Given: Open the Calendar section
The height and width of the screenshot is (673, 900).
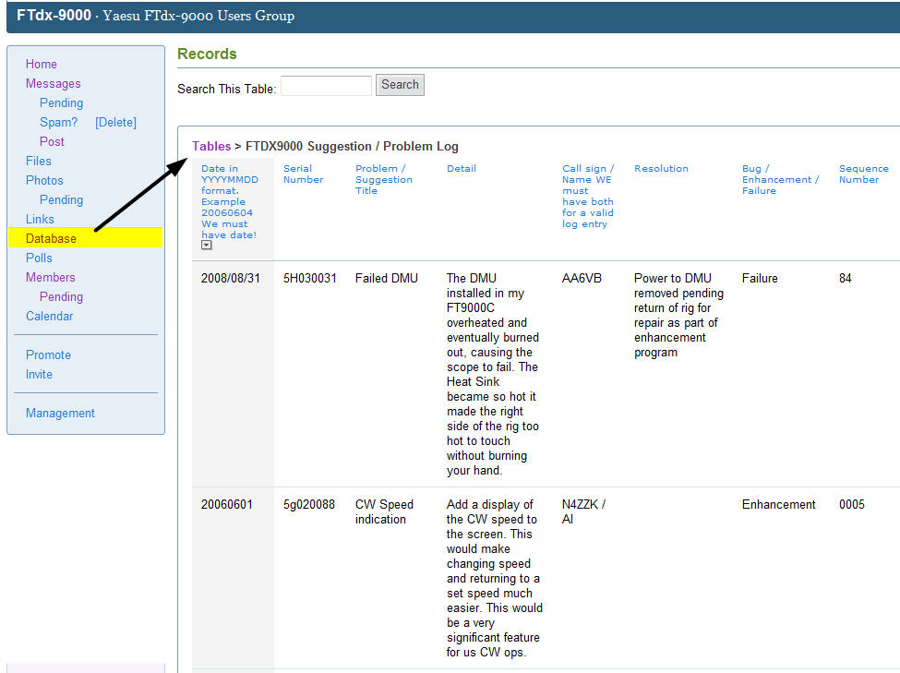Looking at the screenshot, I should (x=49, y=317).
